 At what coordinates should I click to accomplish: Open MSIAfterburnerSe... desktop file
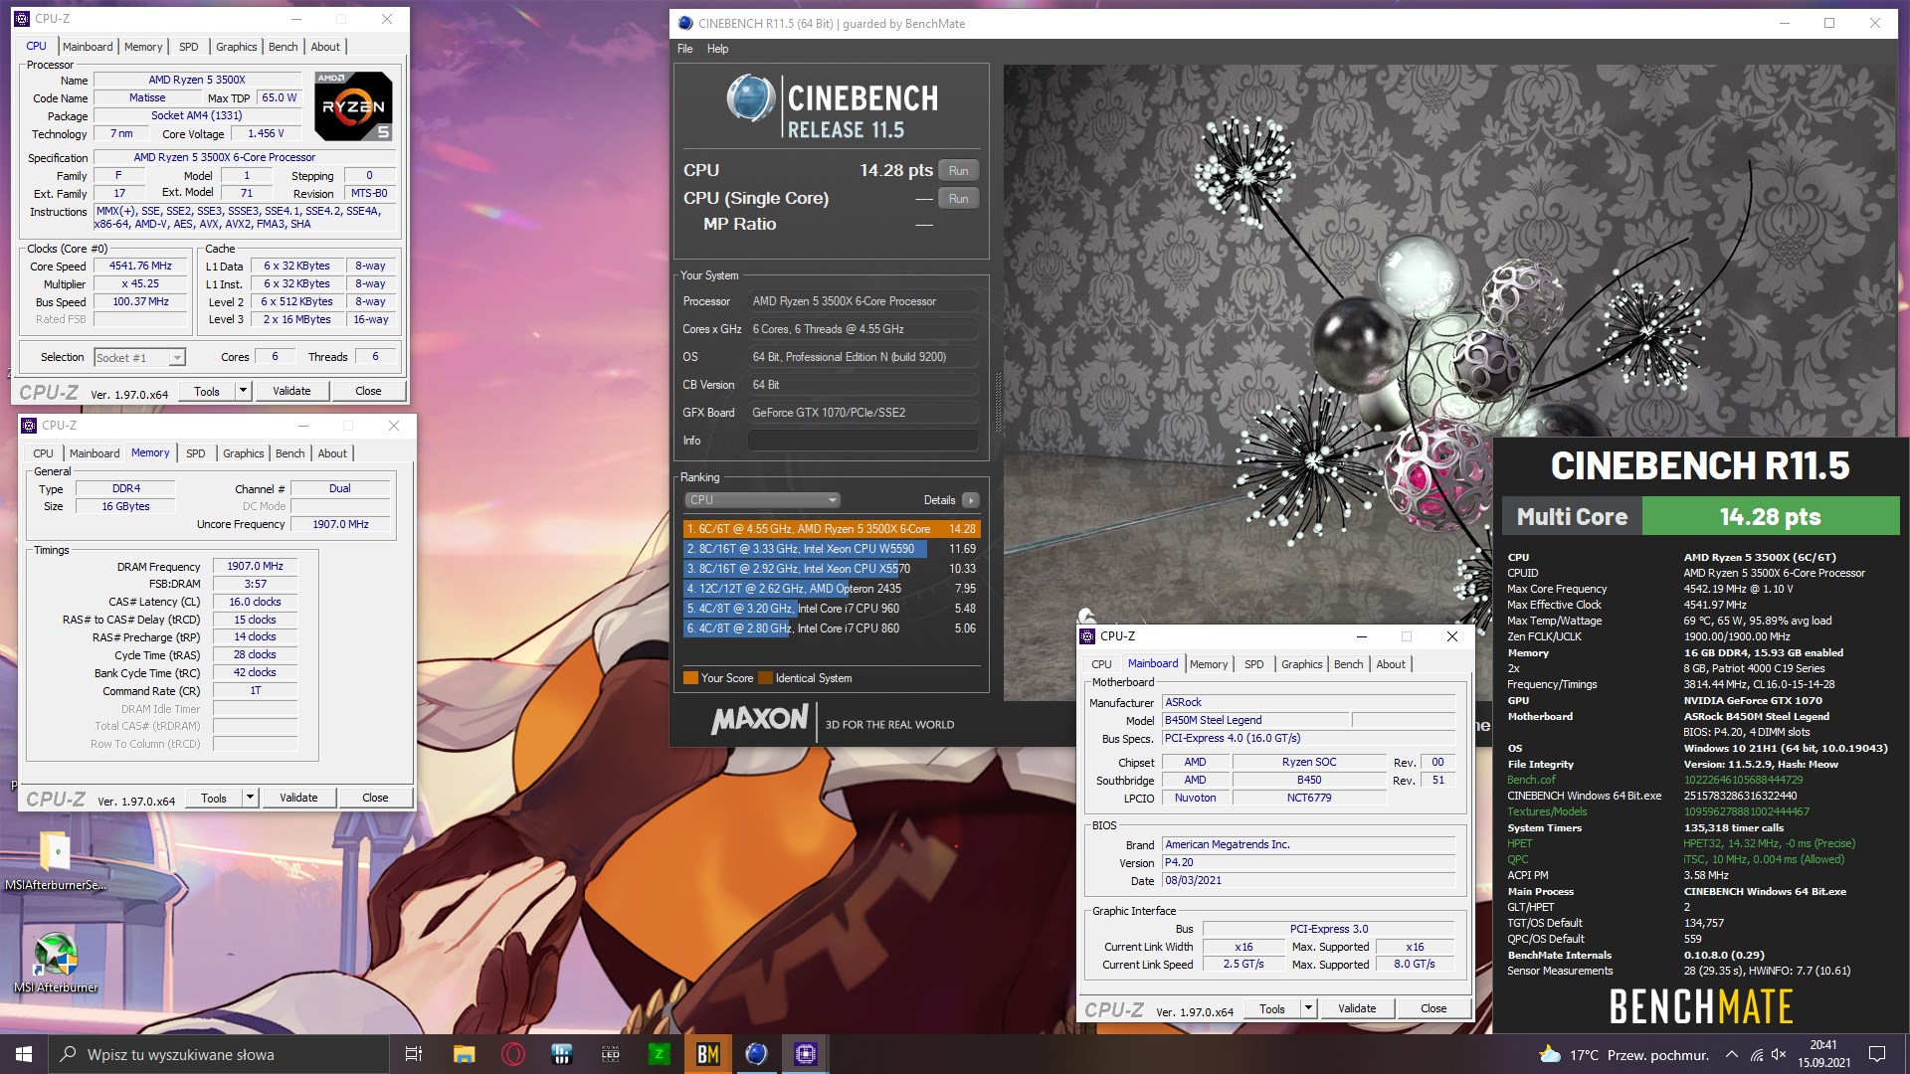click(x=56, y=860)
